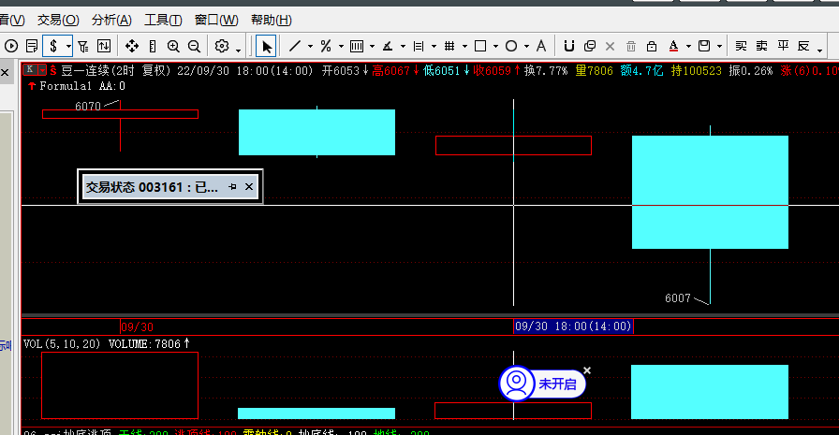Click the 未开启 assistant bubble
The image size is (839, 435).
coord(542,384)
